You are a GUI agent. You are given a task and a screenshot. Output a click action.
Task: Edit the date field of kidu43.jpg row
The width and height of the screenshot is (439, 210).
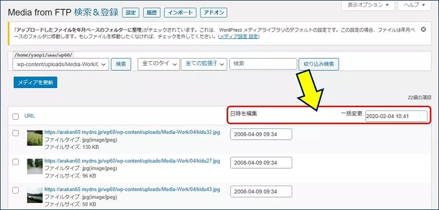(261, 191)
